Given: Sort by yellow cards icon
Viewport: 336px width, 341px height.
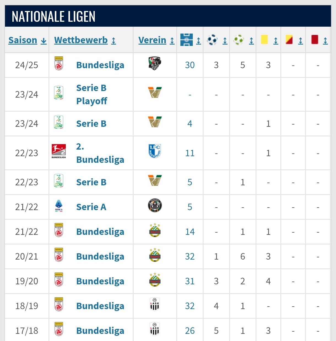Looking at the screenshot, I should pyautogui.click(x=264, y=40).
